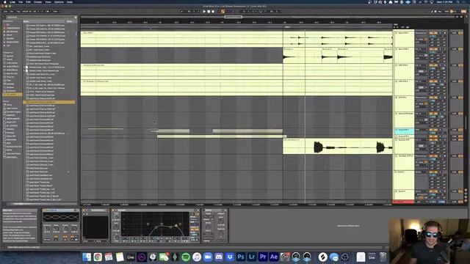Click the transport Stop button
The height and width of the screenshot is (264, 470).
(209, 12)
